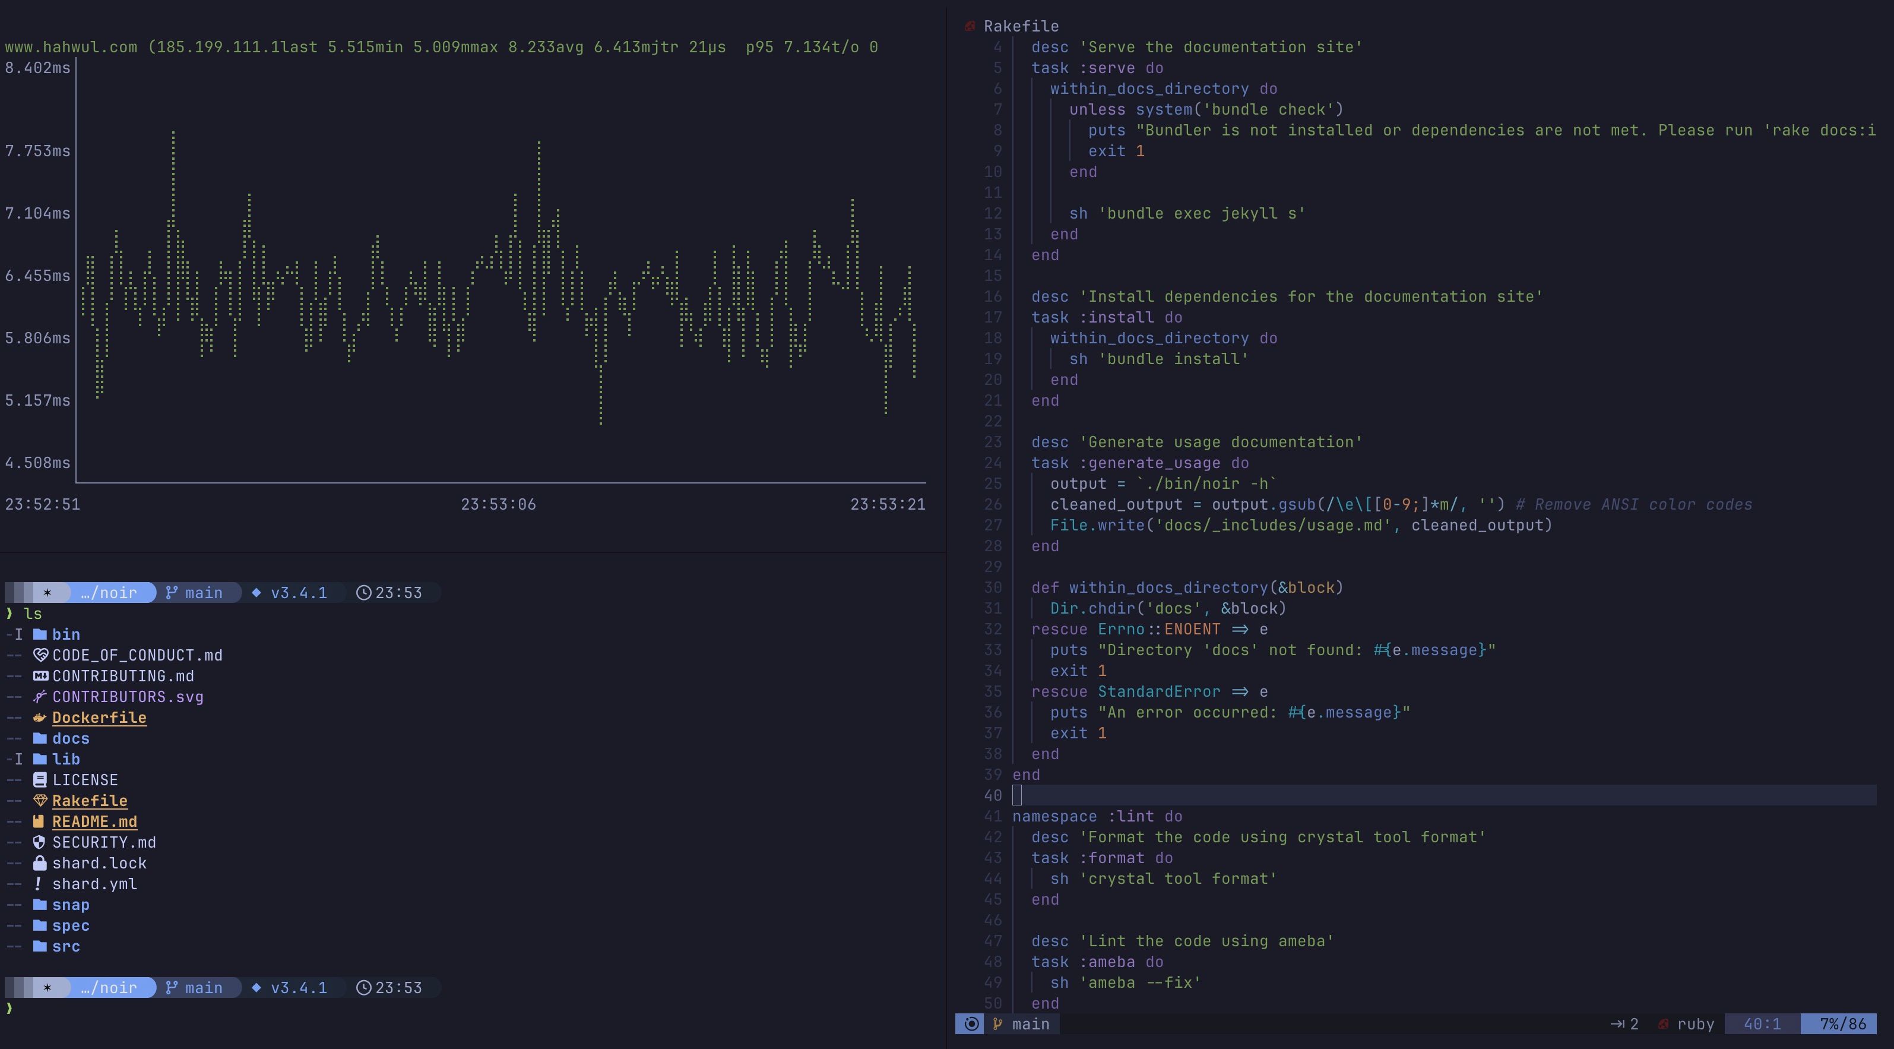1894x1049 pixels.
Task: Click main branch segment in lower prompt
Action: (204, 987)
